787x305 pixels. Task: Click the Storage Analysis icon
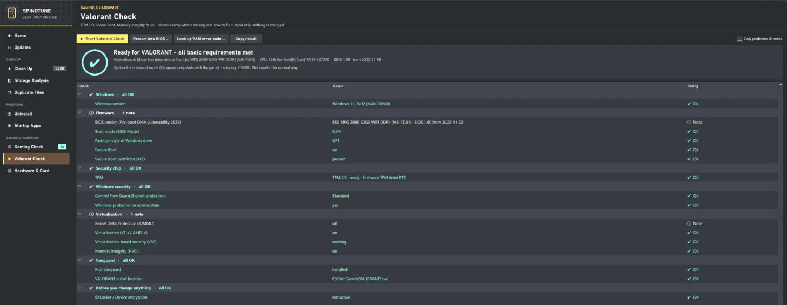9,80
